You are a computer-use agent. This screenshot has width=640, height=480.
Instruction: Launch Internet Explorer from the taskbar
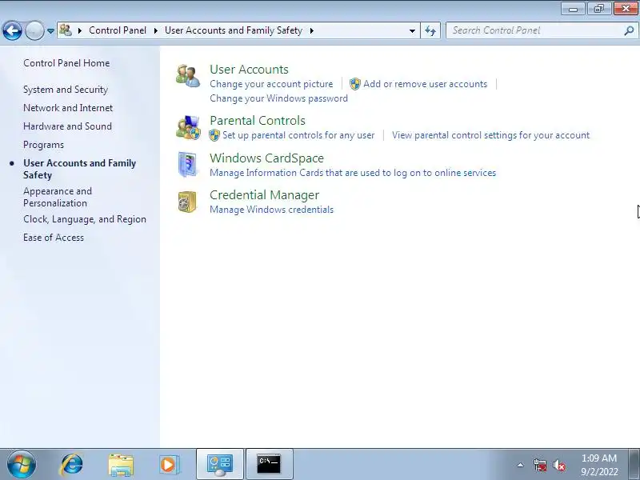[71, 465]
